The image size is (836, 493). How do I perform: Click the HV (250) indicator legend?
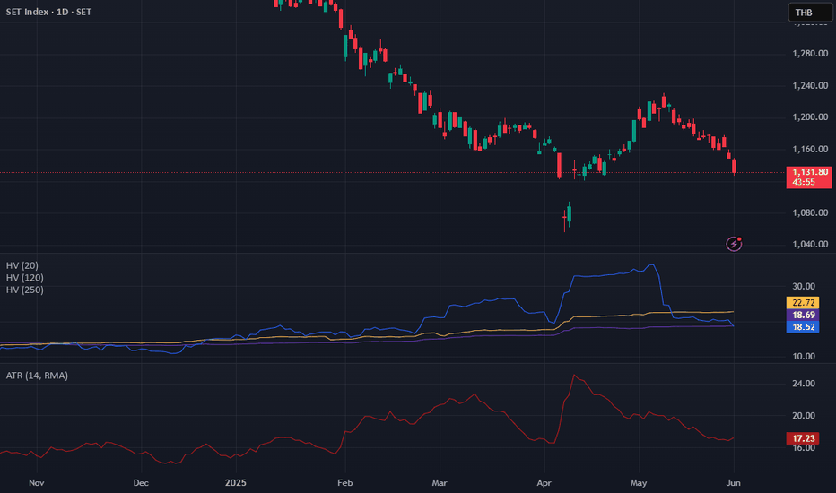pos(24,290)
